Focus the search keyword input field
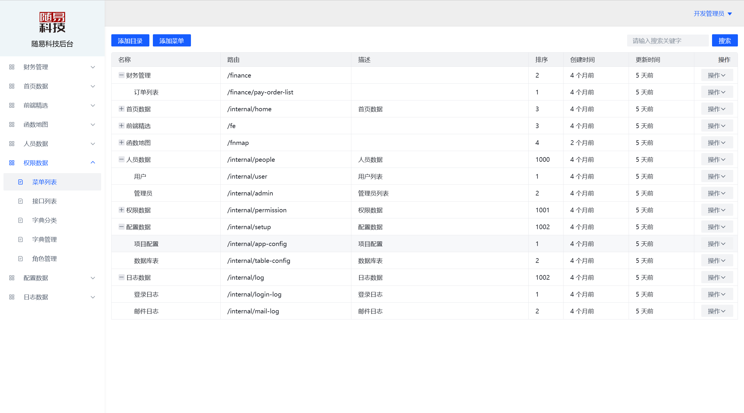Viewport: 744px width, 413px height. coord(668,40)
